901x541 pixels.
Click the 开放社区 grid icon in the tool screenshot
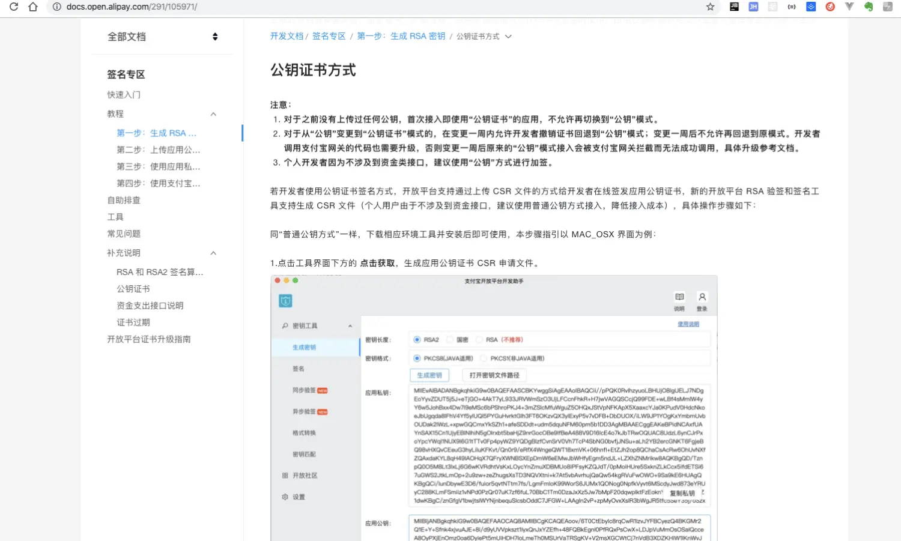point(285,476)
